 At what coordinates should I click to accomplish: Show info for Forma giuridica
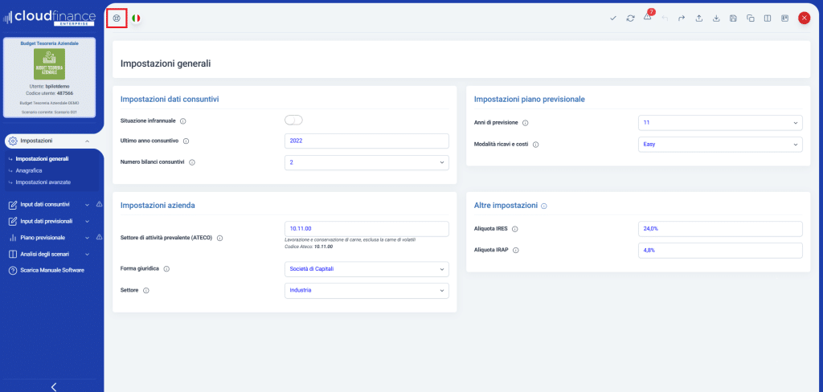click(166, 268)
